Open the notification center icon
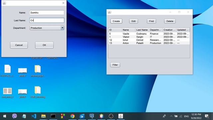 [207, 116]
